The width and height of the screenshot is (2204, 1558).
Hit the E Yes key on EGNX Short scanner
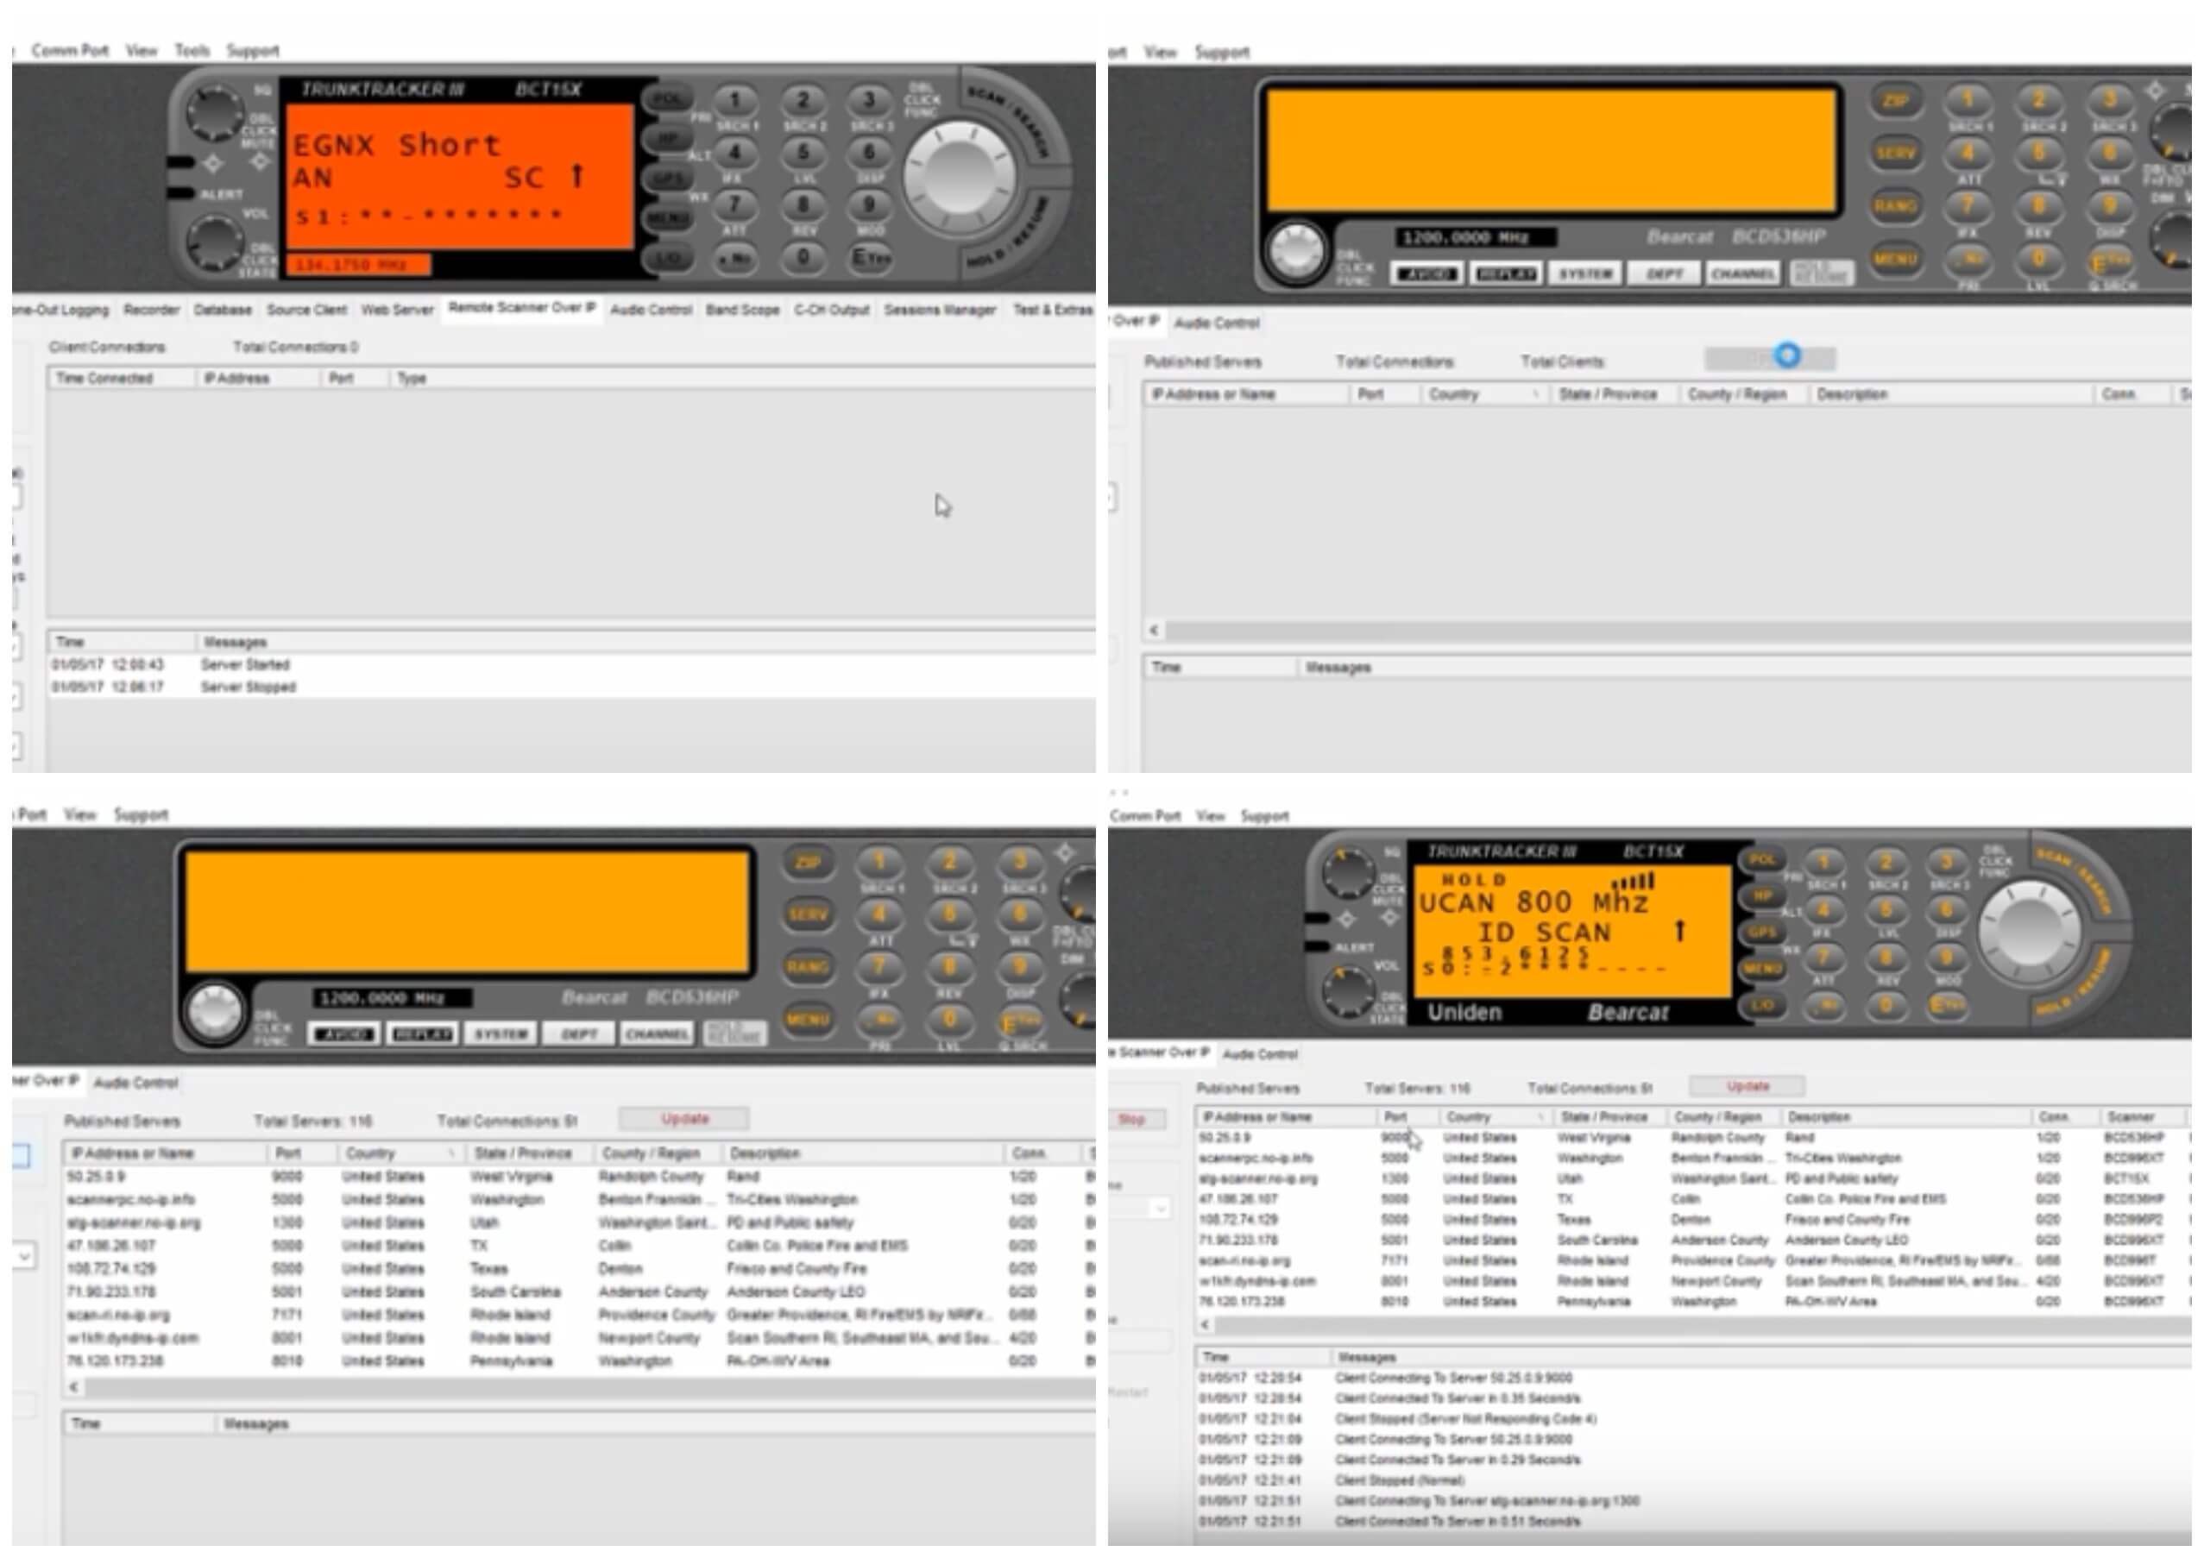870,257
